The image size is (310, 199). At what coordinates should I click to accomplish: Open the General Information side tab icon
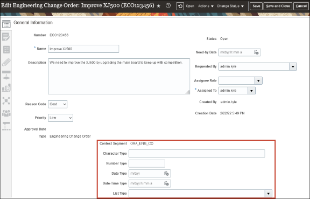pos(6,25)
